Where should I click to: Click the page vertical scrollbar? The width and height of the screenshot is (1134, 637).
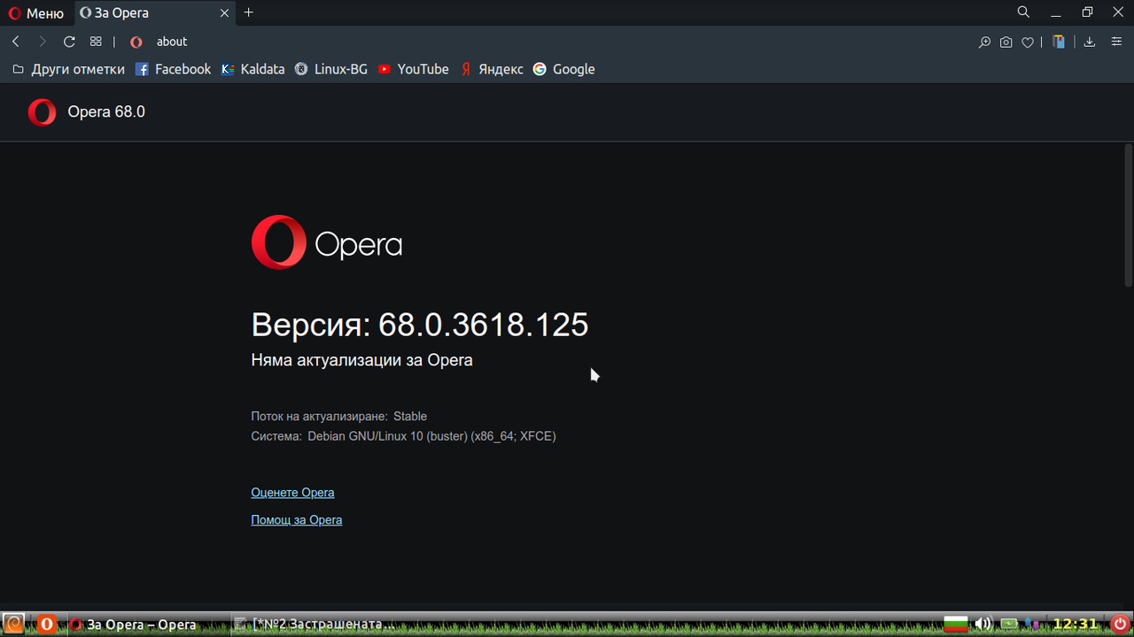coord(1128,215)
